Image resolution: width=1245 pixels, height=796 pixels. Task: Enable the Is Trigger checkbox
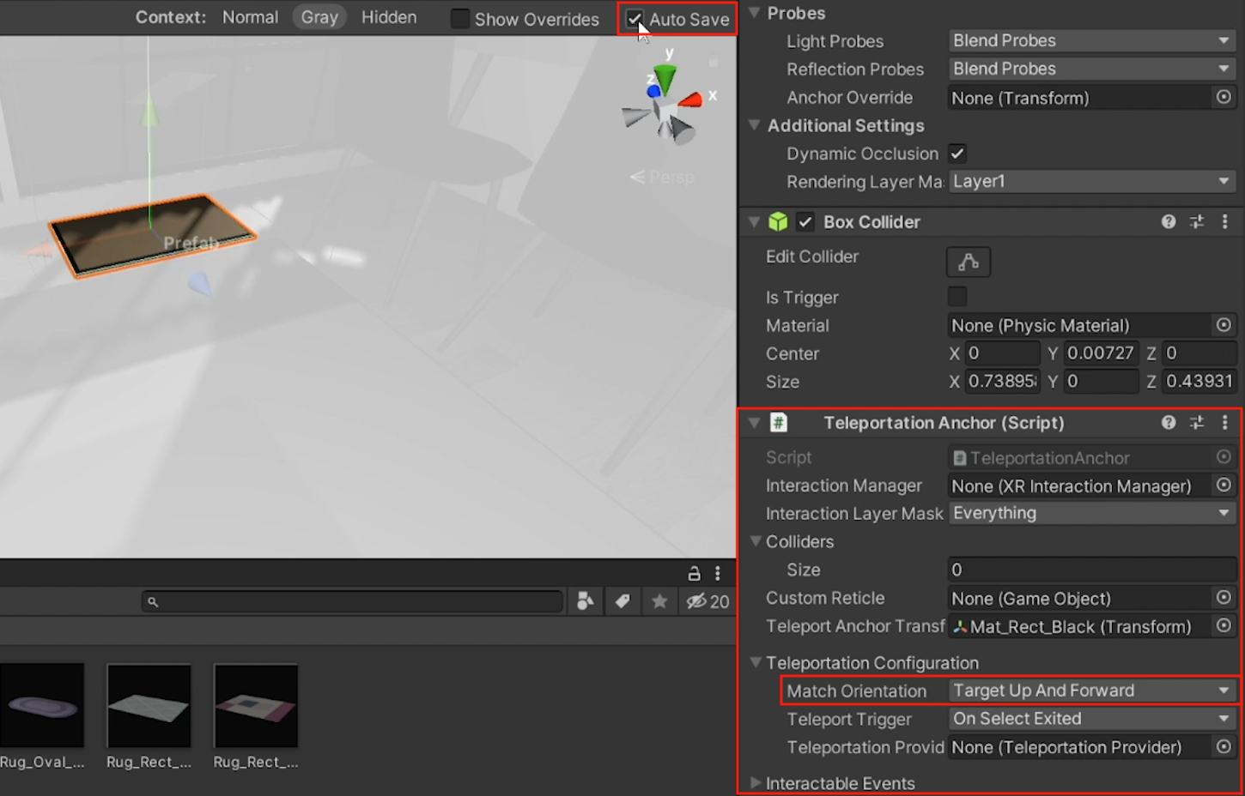pos(957,297)
